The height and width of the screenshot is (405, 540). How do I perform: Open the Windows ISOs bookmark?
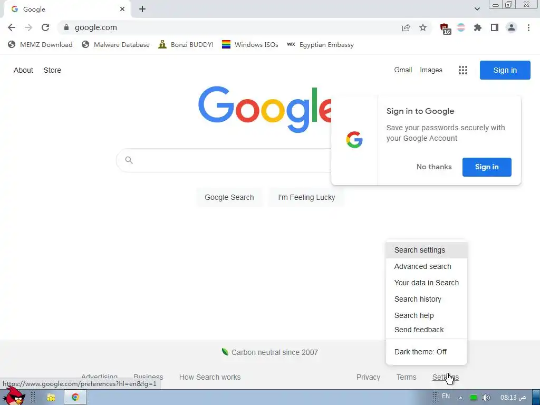click(x=250, y=44)
